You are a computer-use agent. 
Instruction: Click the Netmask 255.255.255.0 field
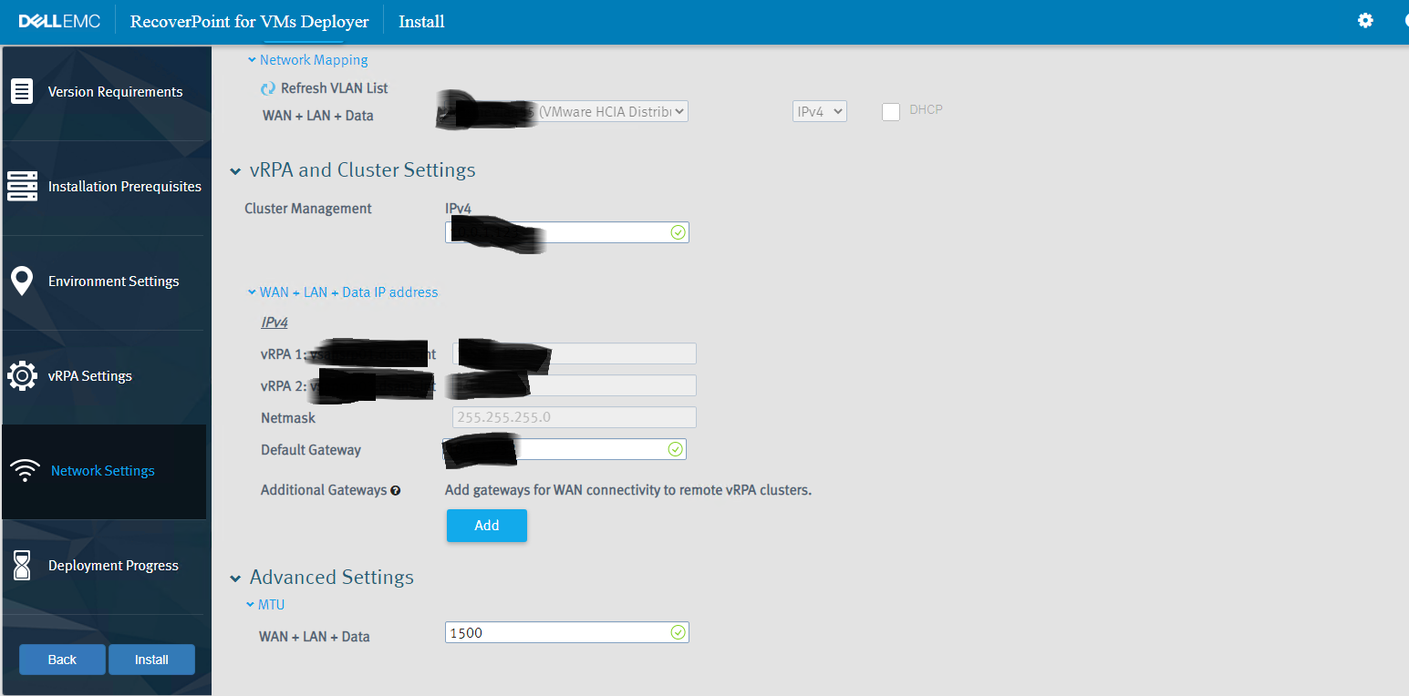click(x=575, y=417)
